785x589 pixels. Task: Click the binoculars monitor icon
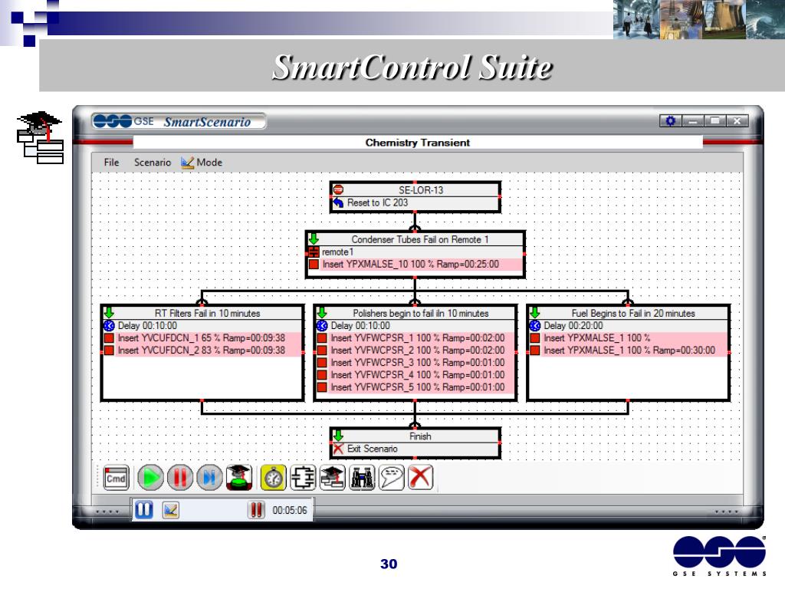pyautogui.click(x=362, y=478)
